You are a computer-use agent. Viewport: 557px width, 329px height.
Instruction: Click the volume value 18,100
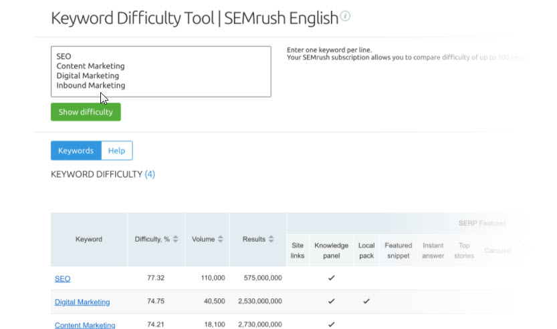point(214,324)
